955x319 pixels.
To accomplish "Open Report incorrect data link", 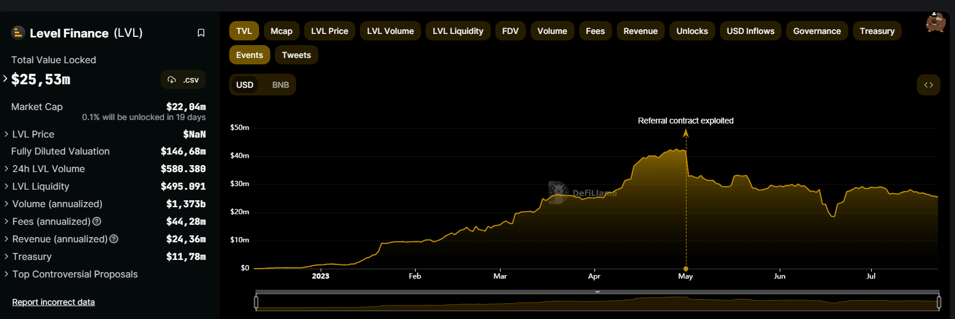I will [53, 302].
